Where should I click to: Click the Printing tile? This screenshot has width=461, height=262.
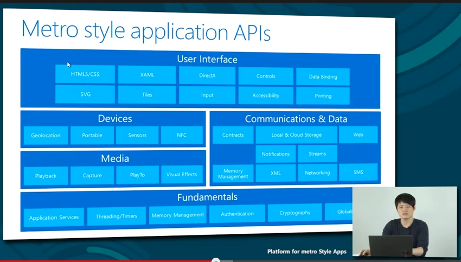coord(323,96)
